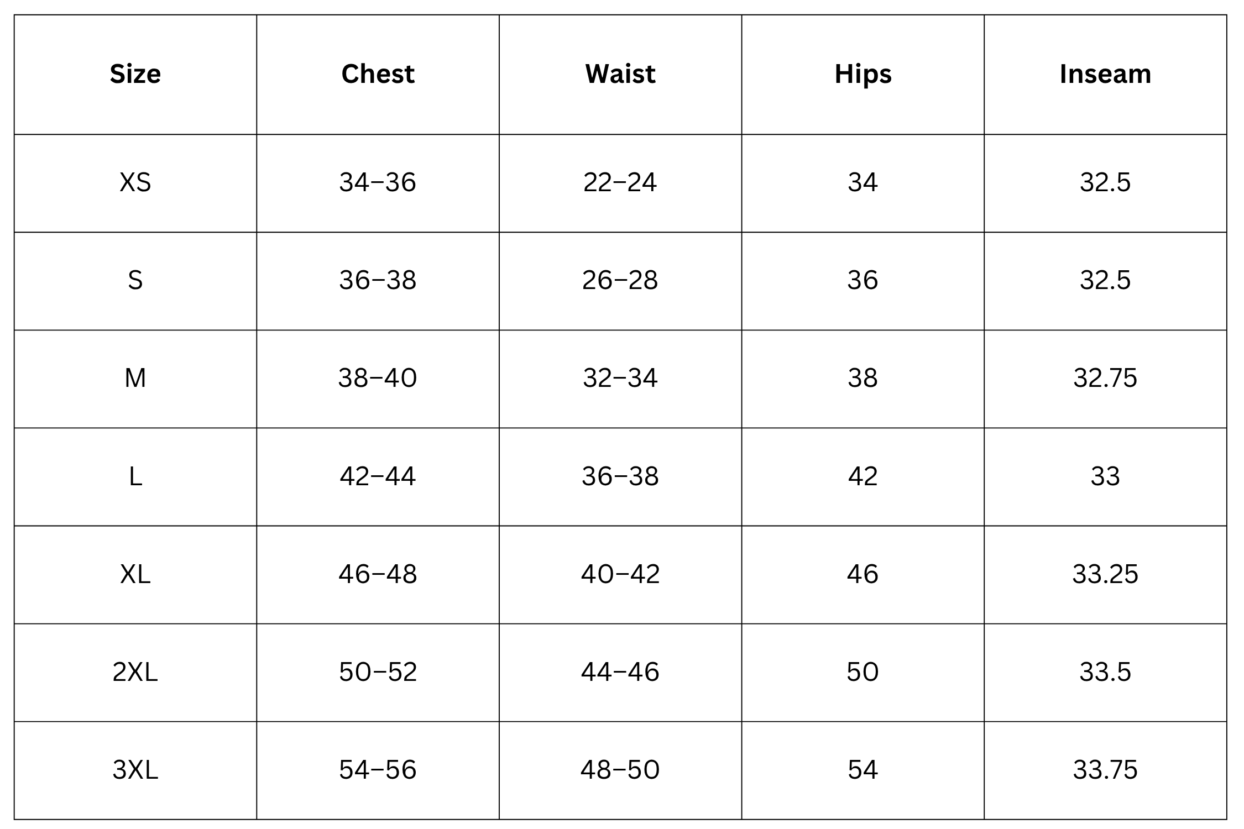This screenshot has width=1244, height=829.
Task: Click inseam value 33.25
Action: [x=1105, y=574]
